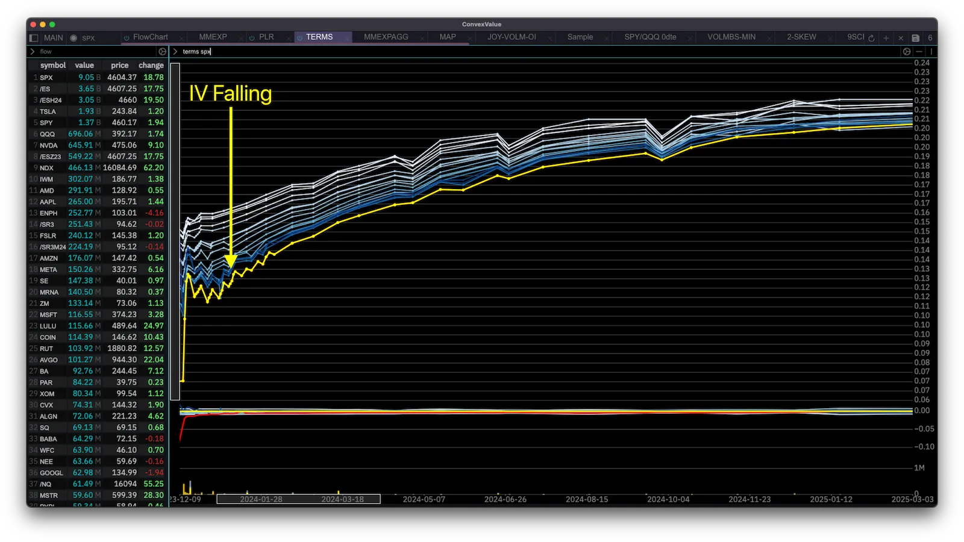Sort the flow table by value column
Screen dimensions: 964x542
click(84, 65)
